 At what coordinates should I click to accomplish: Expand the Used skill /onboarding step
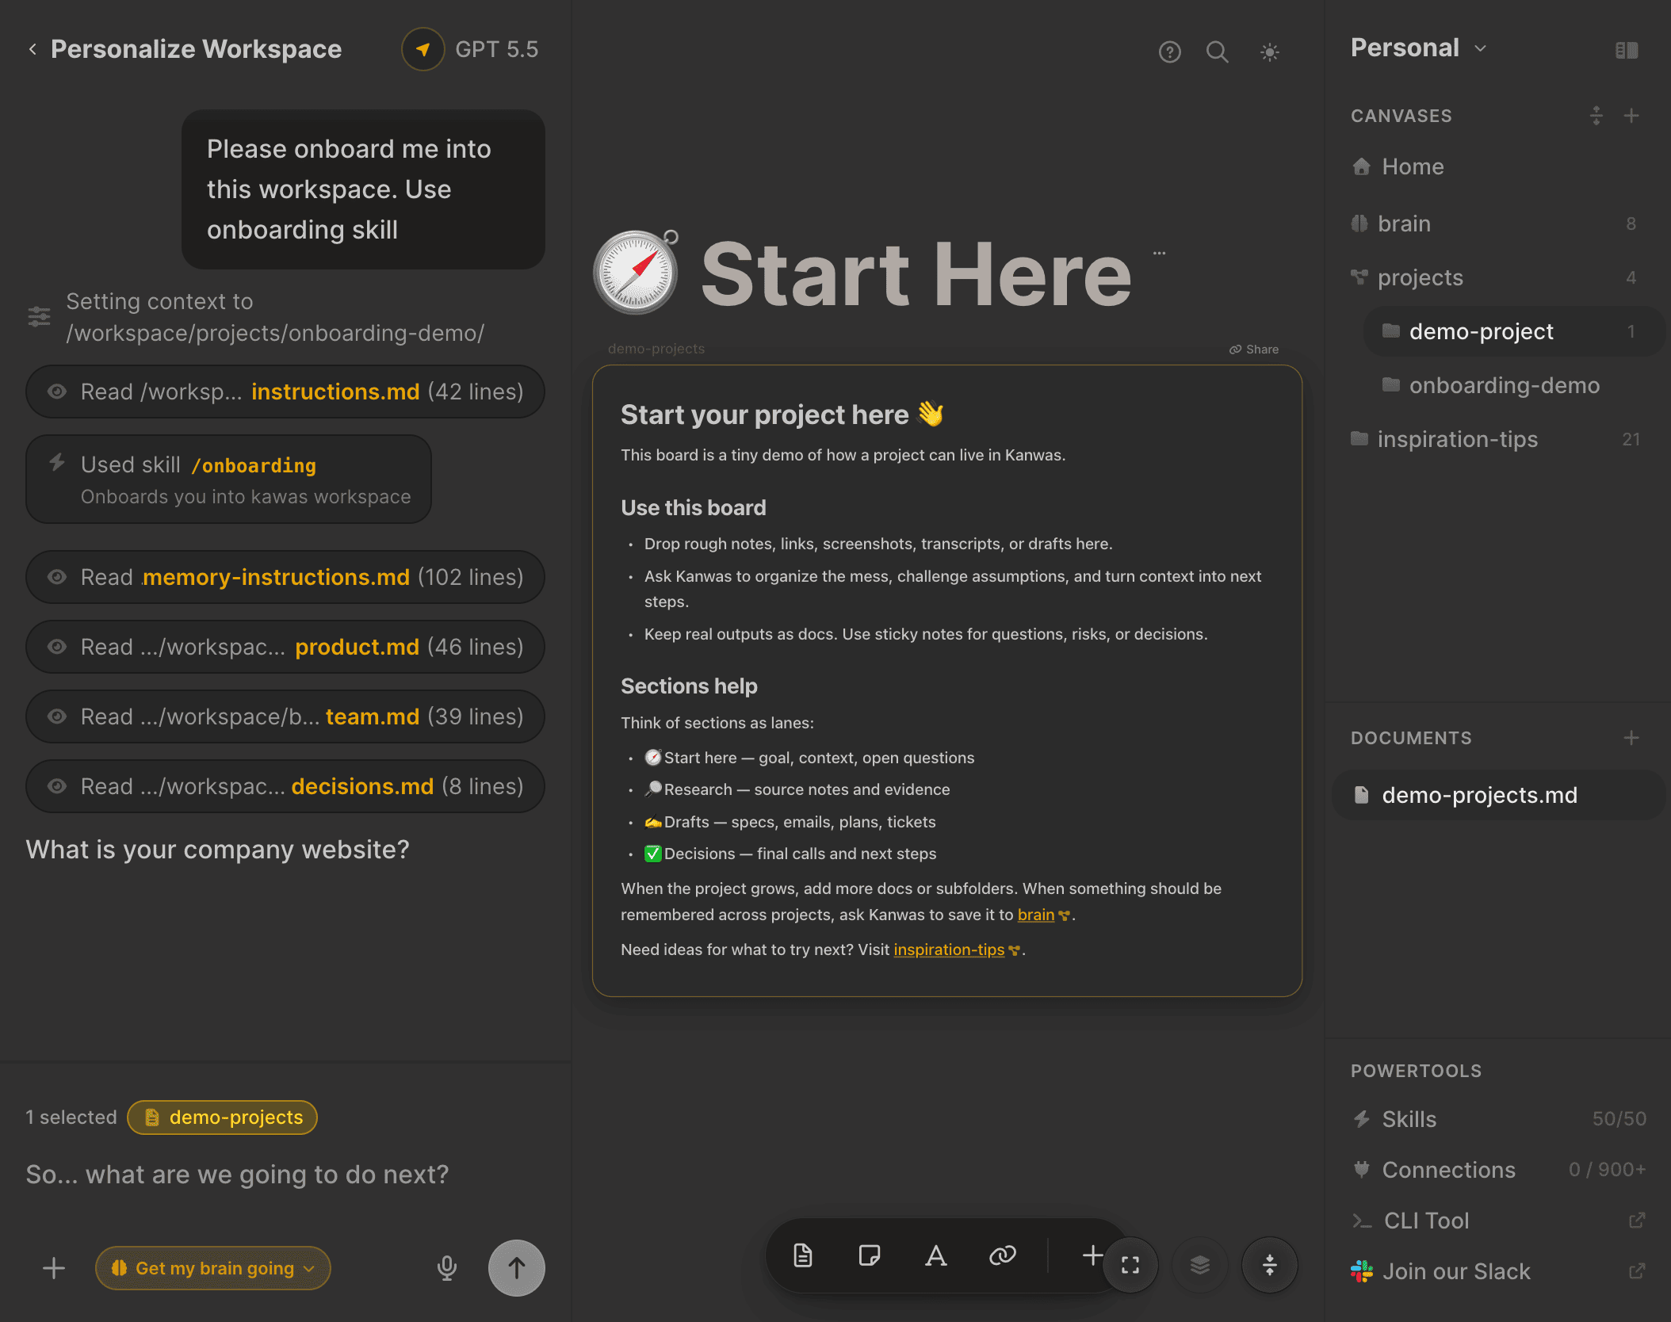click(x=228, y=479)
